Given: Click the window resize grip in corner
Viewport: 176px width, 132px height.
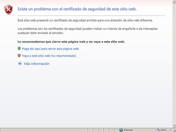Looking at the screenshot, I should [175, 130].
